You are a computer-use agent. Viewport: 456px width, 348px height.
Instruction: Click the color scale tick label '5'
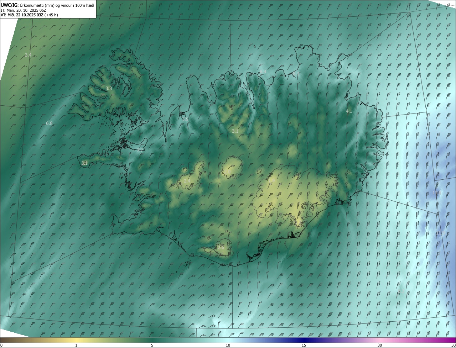pos(152,345)
